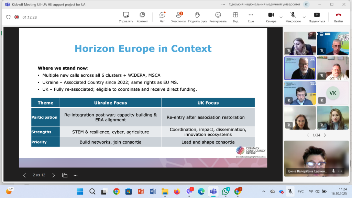Go to the next slide arrow
352x198 pixels.
[x=53, y=175]
